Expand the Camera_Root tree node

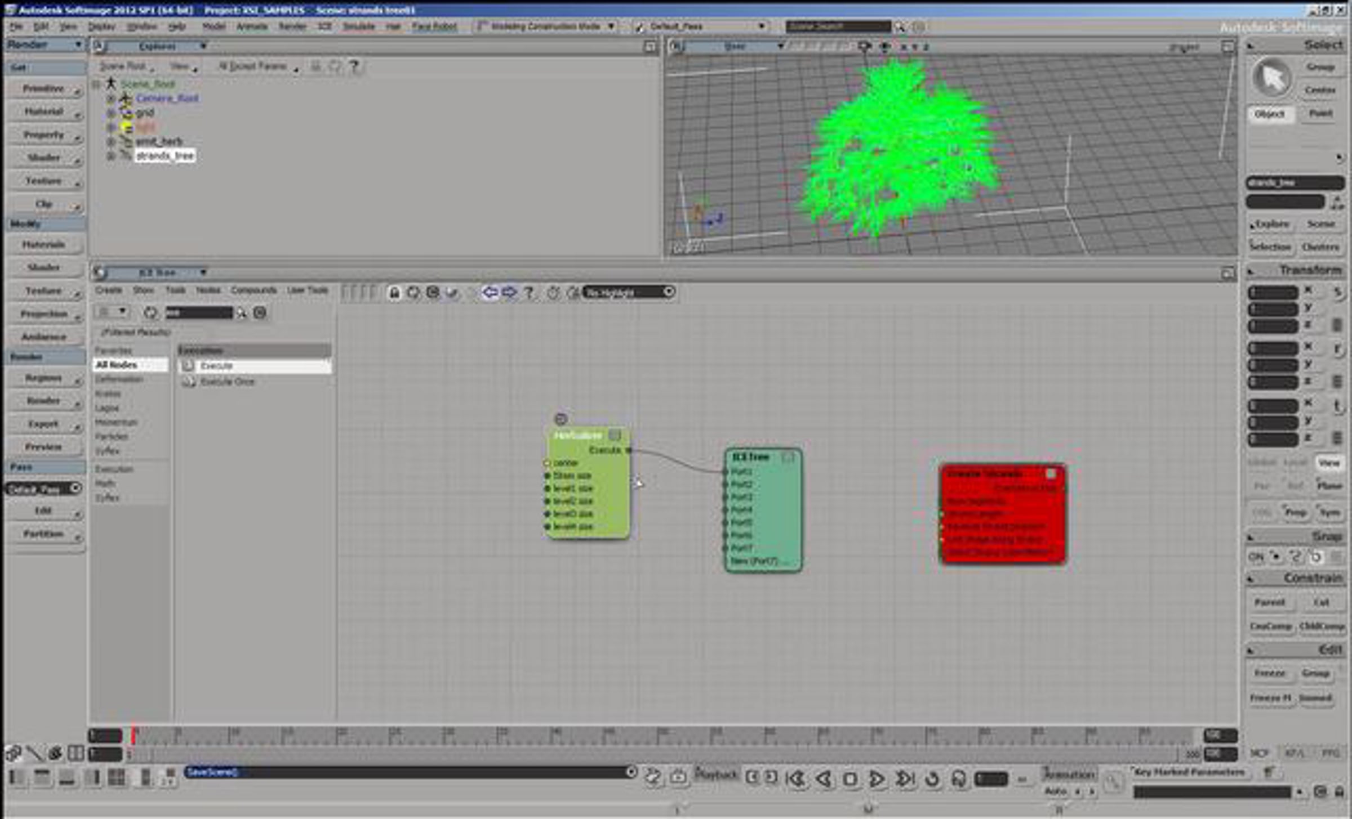111,99
